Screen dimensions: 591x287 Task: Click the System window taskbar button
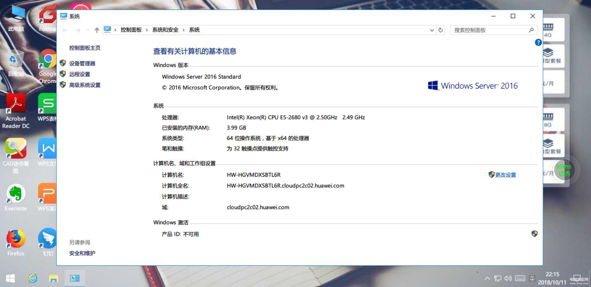(x=75, y=278)
